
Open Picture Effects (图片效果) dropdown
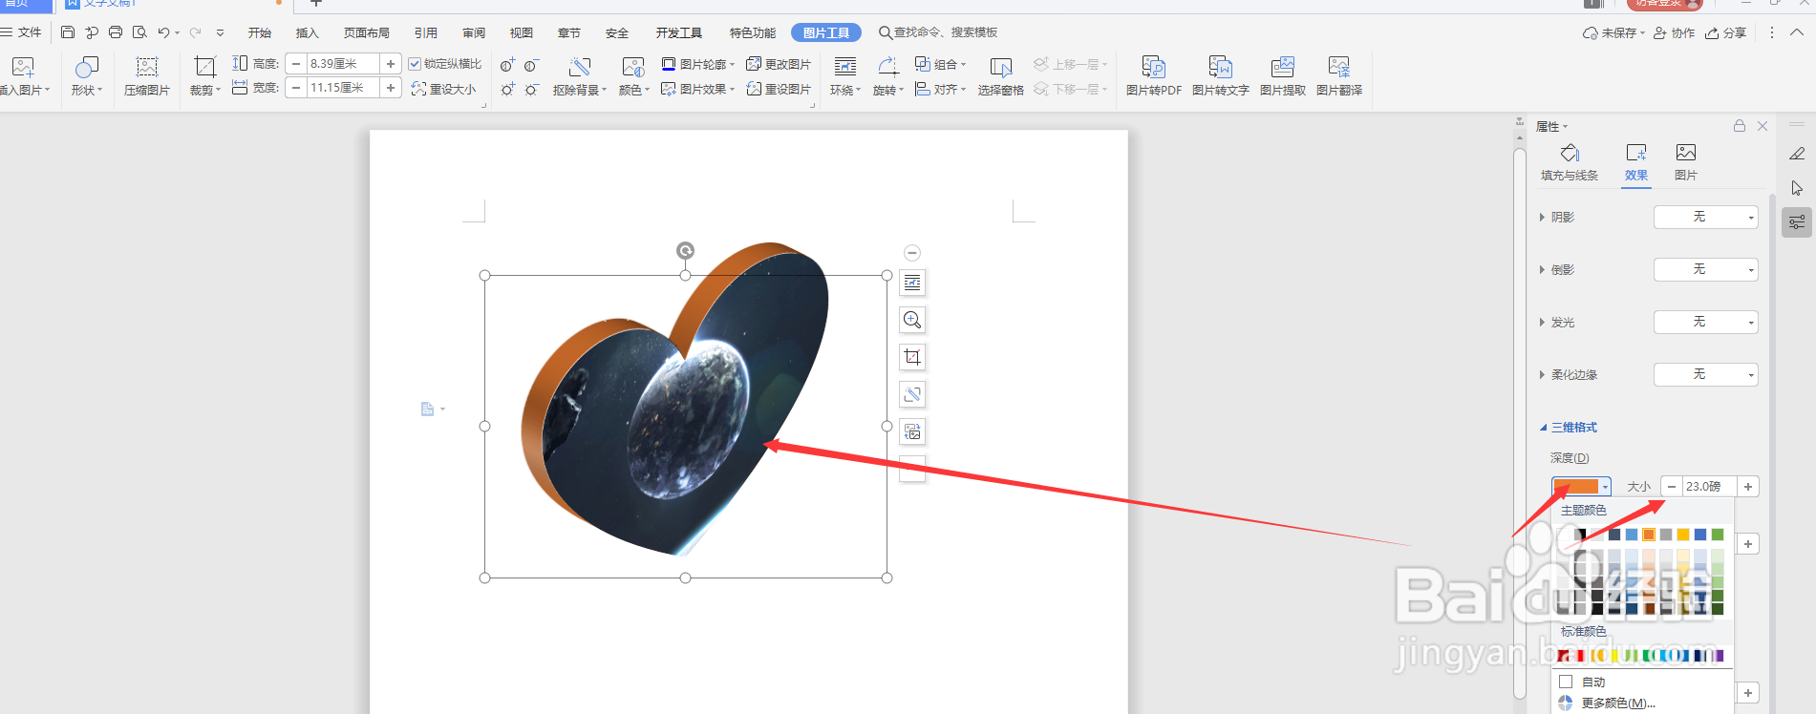(698, 89)
